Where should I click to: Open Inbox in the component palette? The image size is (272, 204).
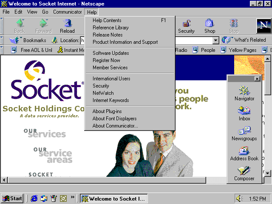click(x=244, y=113)
